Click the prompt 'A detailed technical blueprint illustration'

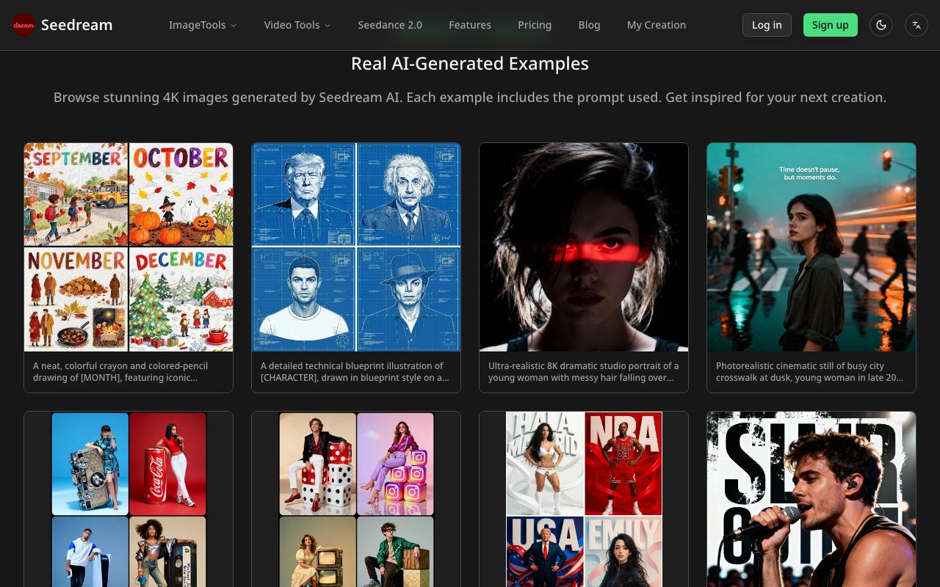tap(355, 372)
